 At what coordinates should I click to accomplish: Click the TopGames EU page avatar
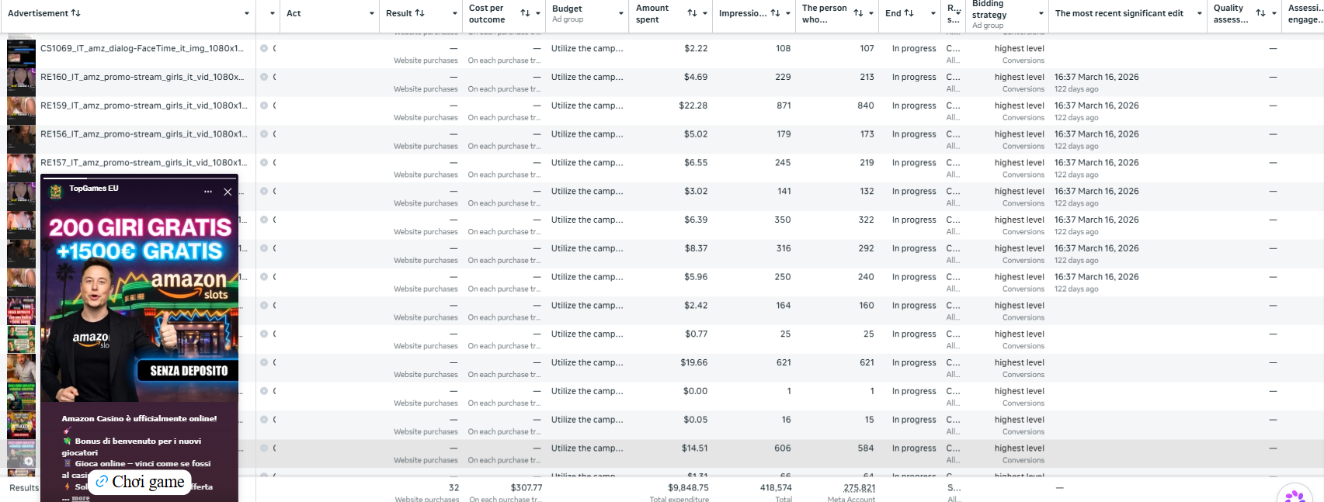coord(56,192)
